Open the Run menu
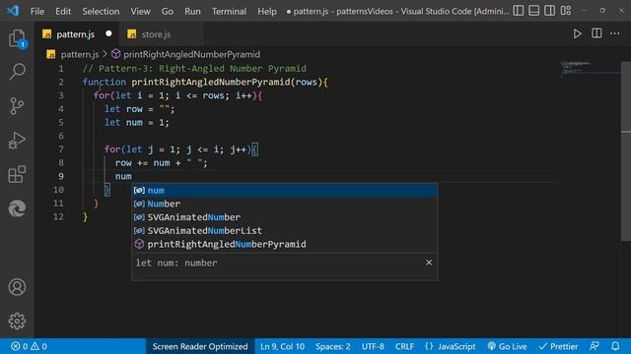Image resolution: width=631 pixels, height=354 pixels. [192, 11]
